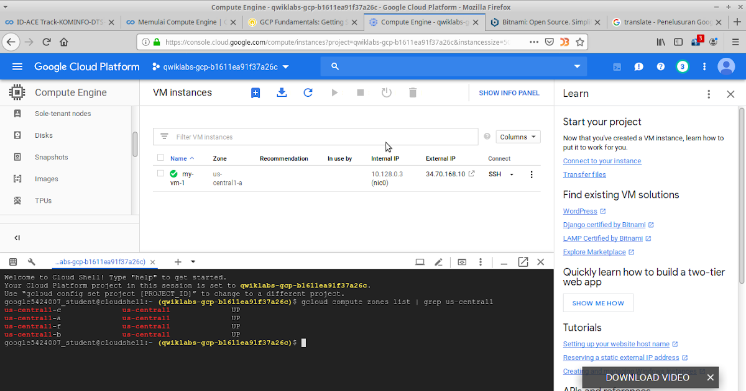The height and width of the screenshot is (391, 746).
Task: Open the Columns dropdown
Action: click(518, 137)
